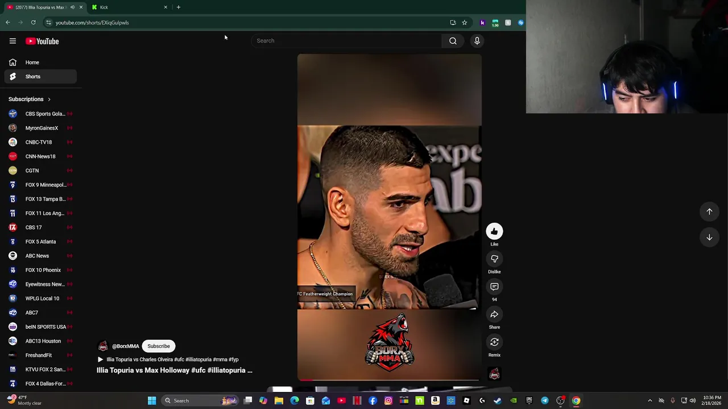Open the Kick browser extension icon
Screen dimensions: 728x409
pyautogui.click(x=482, y=23)
